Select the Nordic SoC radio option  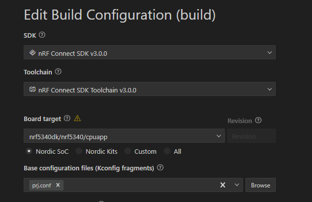tap(29, 151)
